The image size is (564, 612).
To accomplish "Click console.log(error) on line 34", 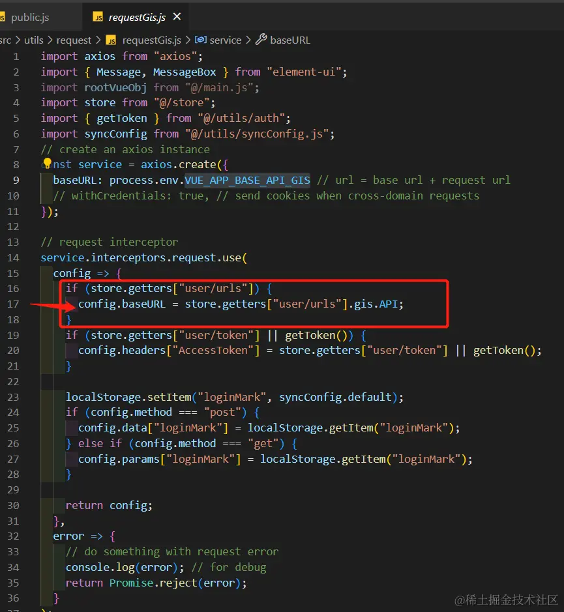I will [122, 567].
